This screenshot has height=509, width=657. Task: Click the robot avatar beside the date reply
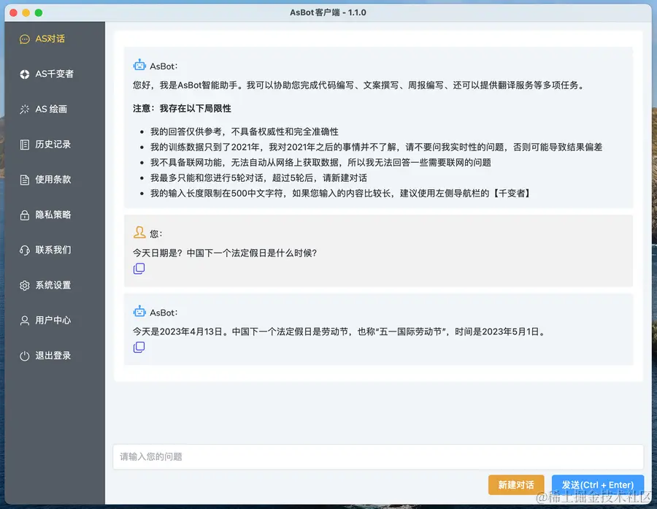139,312
